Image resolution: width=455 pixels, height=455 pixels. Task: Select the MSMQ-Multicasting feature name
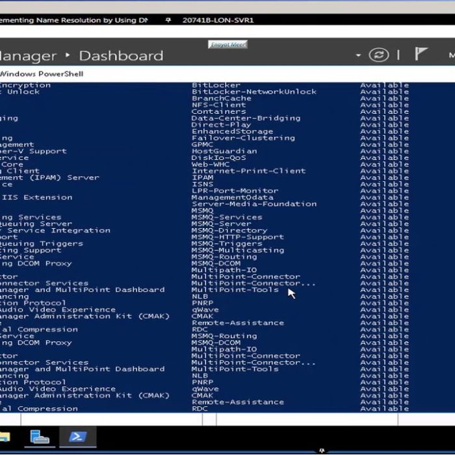coord(238,250)
